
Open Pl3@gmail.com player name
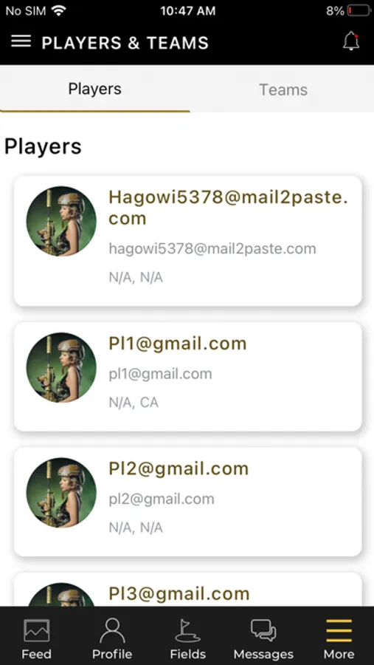coord(179,594)
